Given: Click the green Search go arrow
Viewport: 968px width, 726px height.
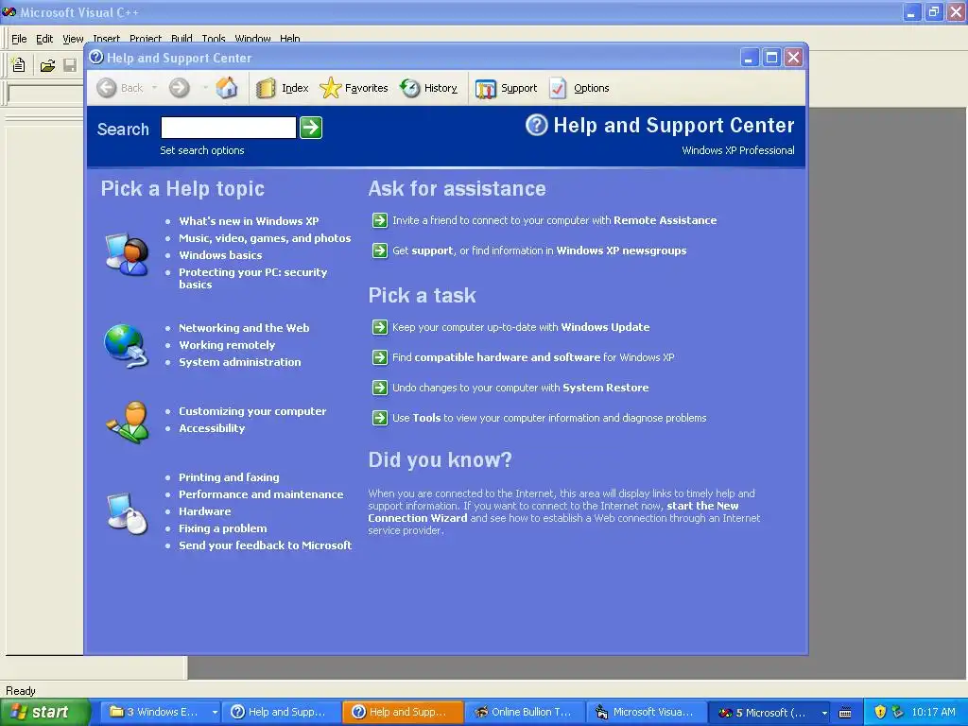Looking at the screenshot, I should (311, 128).
